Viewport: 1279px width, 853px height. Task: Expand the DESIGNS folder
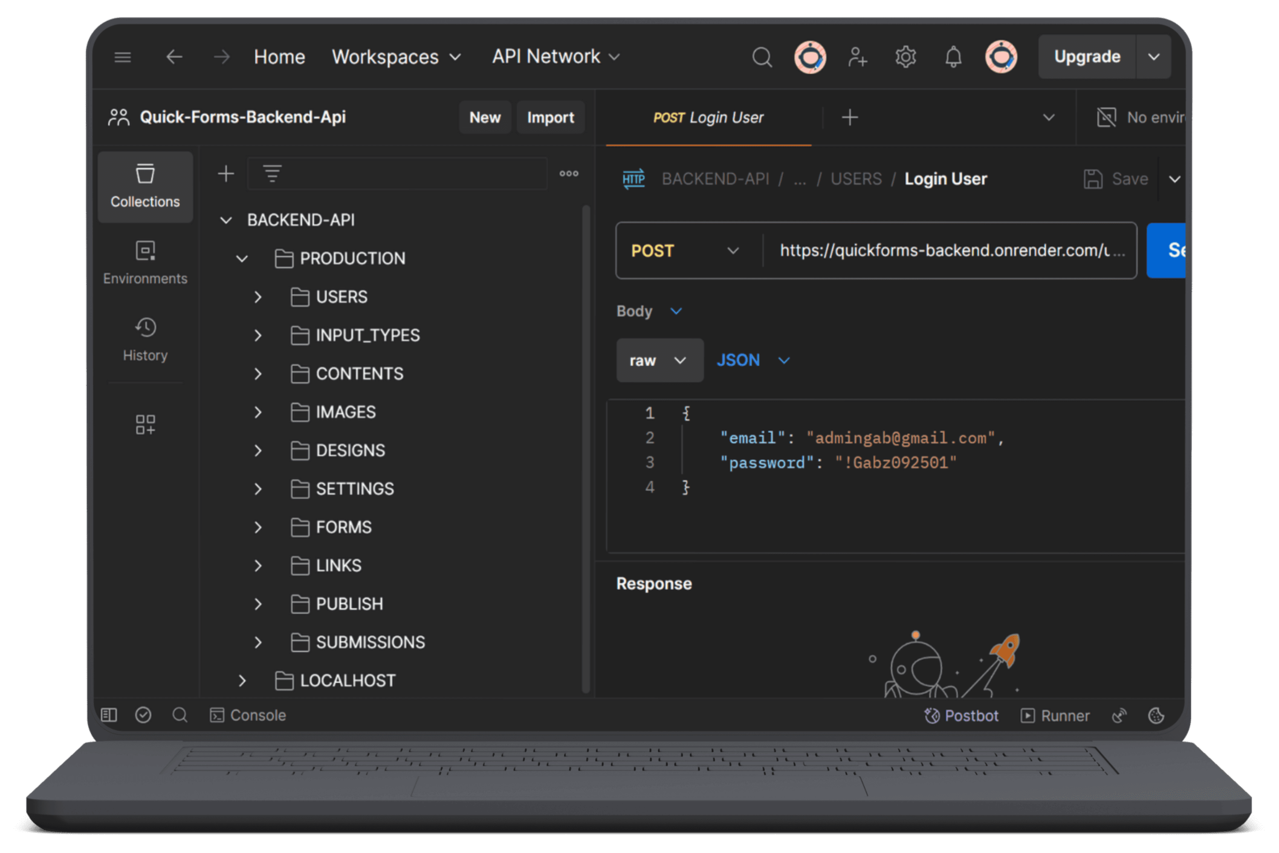pyautogui.click(x=258, y=450)
